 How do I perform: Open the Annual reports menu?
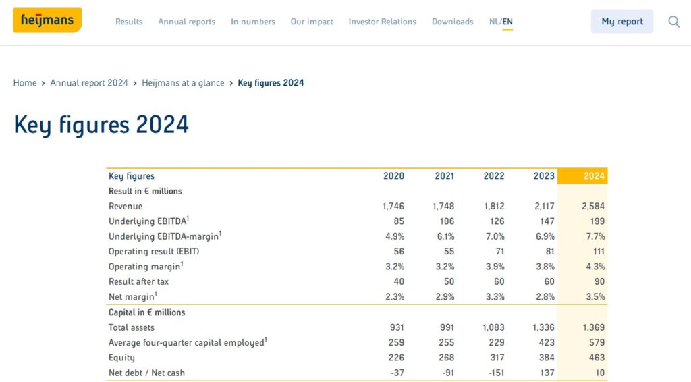186,22
